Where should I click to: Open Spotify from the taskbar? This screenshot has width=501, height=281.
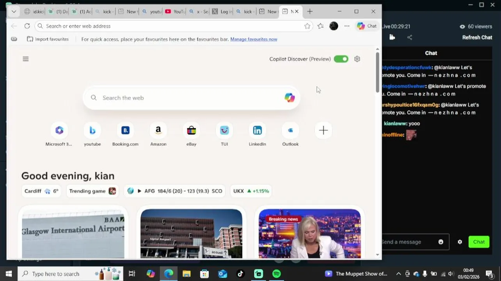coord(277,274)
